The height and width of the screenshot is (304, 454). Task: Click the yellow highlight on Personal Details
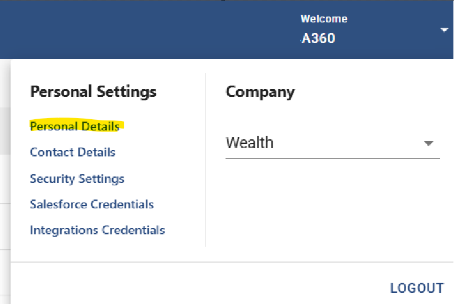pos(77,125)
